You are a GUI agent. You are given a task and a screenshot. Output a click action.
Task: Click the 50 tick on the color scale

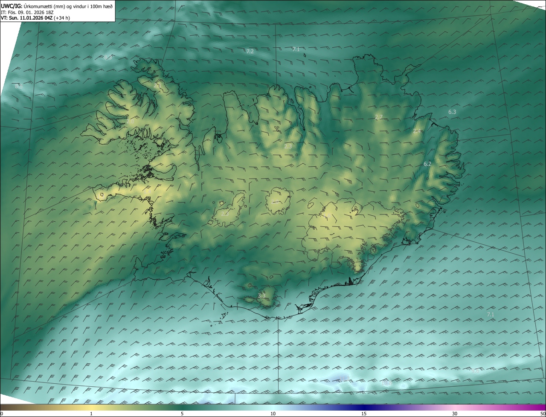543,414
